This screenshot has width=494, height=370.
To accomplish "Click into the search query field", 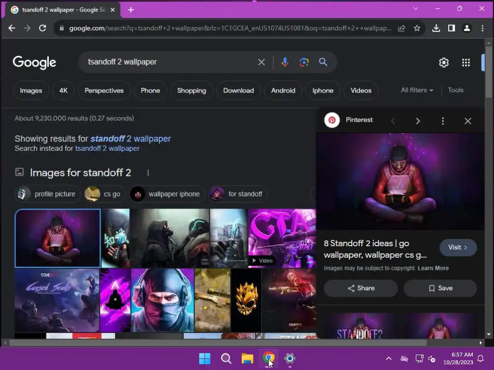I will [170, 62].
